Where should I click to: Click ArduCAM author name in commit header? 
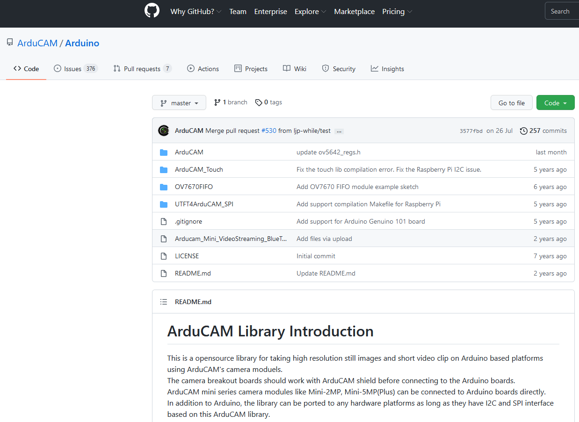[189, 131]
